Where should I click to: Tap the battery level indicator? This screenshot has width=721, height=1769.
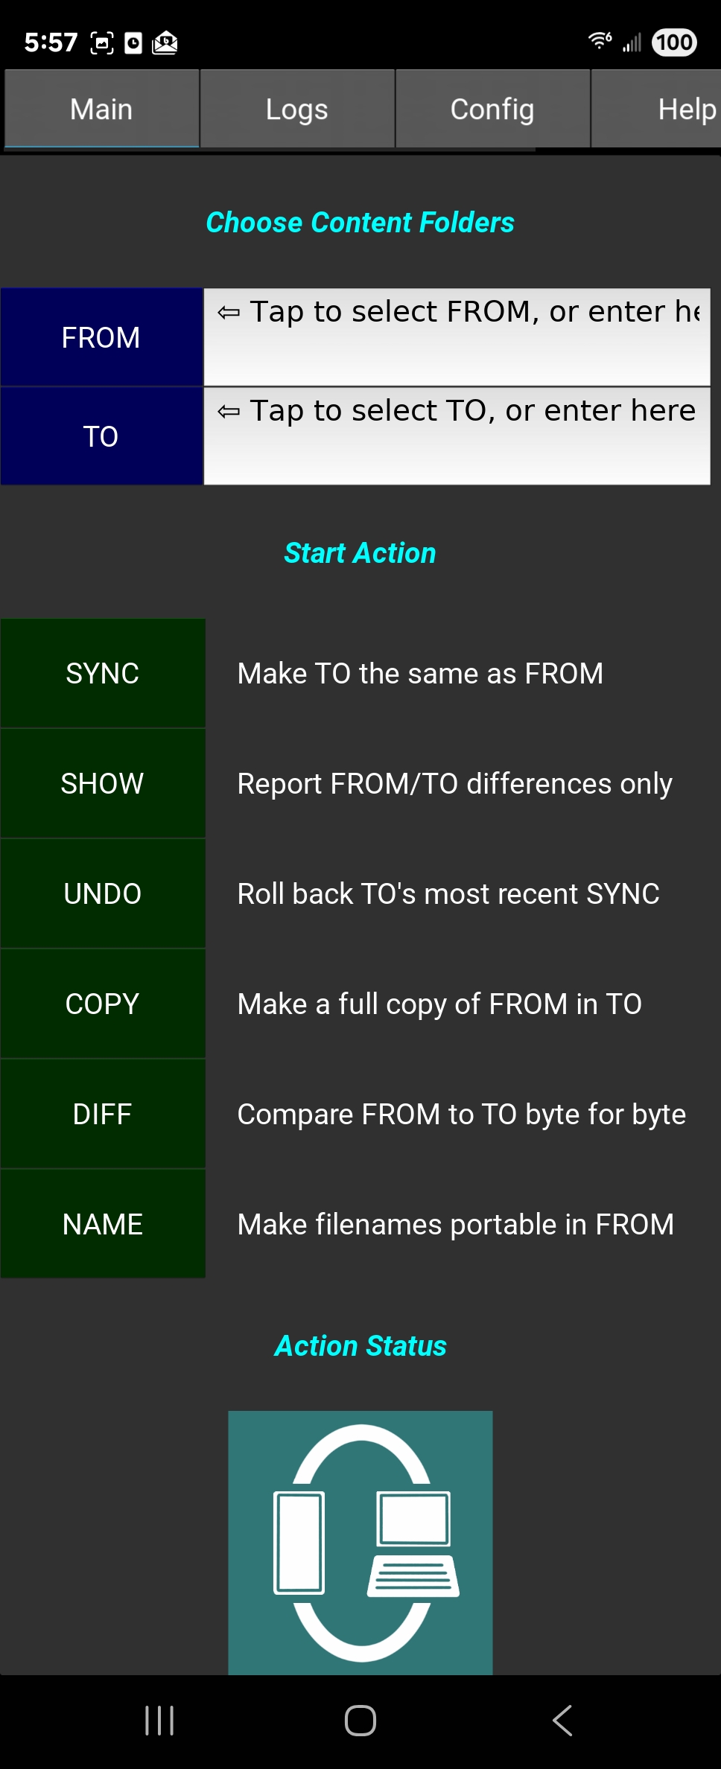(x=674, y=42)
